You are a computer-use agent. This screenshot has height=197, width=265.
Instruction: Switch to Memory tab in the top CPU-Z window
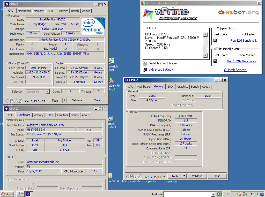coord(39,11)
